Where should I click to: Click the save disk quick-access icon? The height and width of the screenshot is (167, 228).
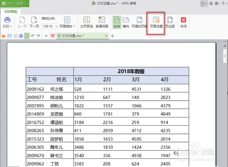10,36
